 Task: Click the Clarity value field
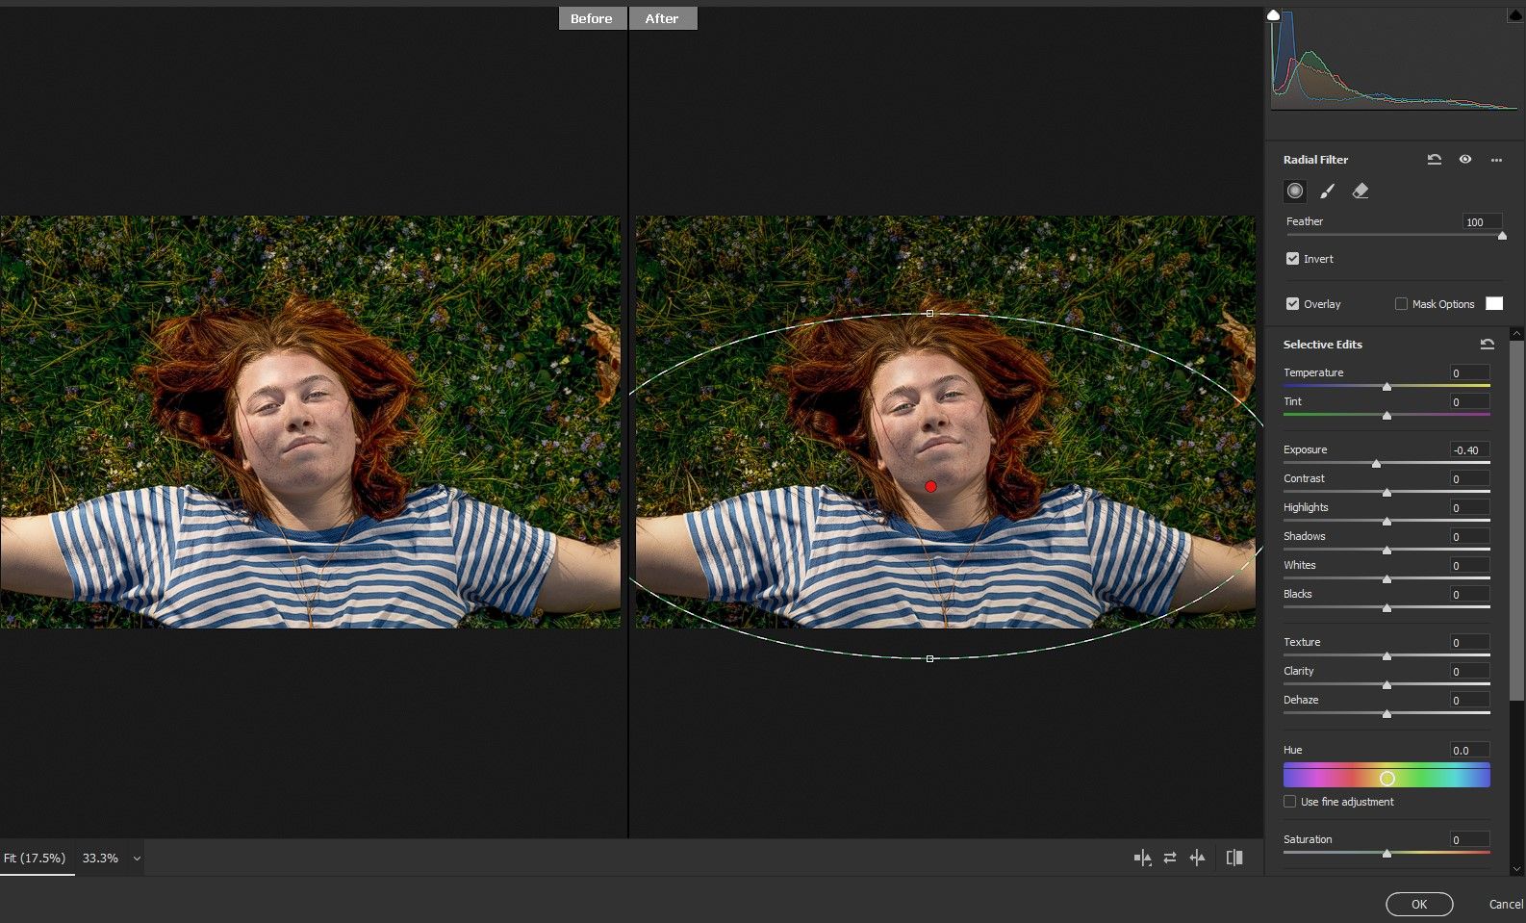pyautogui.click(x=1470, y=671)
